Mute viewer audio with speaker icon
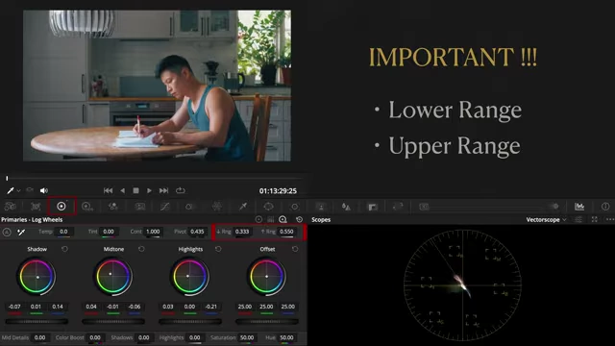This screenshot has width=615, height=346. click(43, 190)
